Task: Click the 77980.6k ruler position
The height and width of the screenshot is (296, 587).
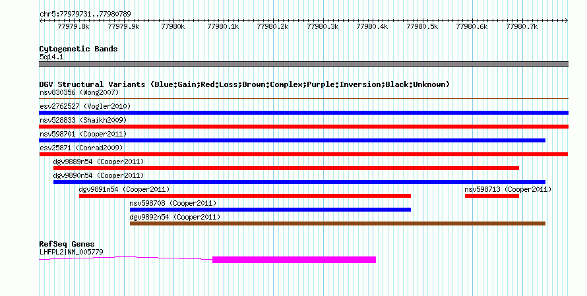Action: click(x=472, y=26)
